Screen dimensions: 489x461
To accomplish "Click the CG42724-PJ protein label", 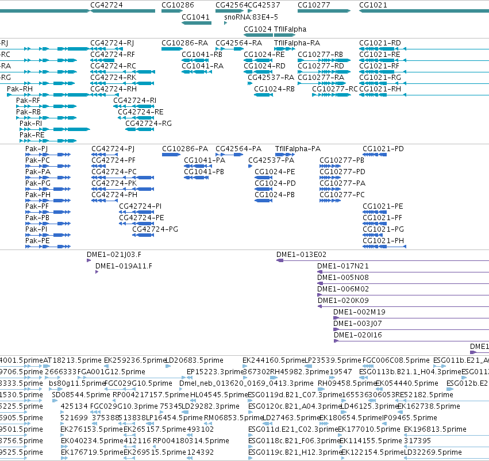I will pyautogui.click(x=113, y=149).
